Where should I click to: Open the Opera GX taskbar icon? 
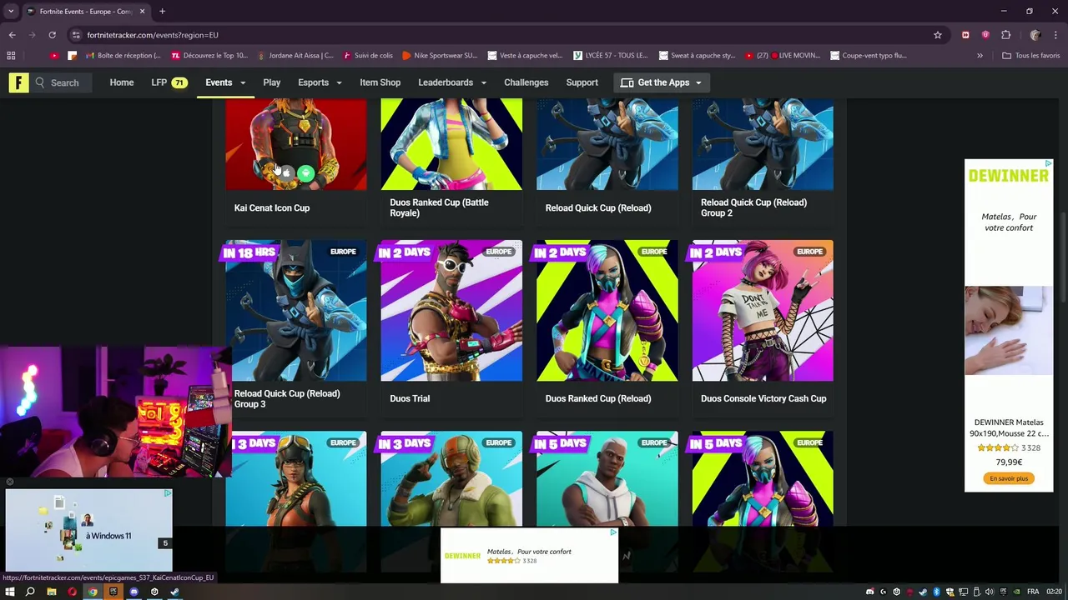pos(72,592)
